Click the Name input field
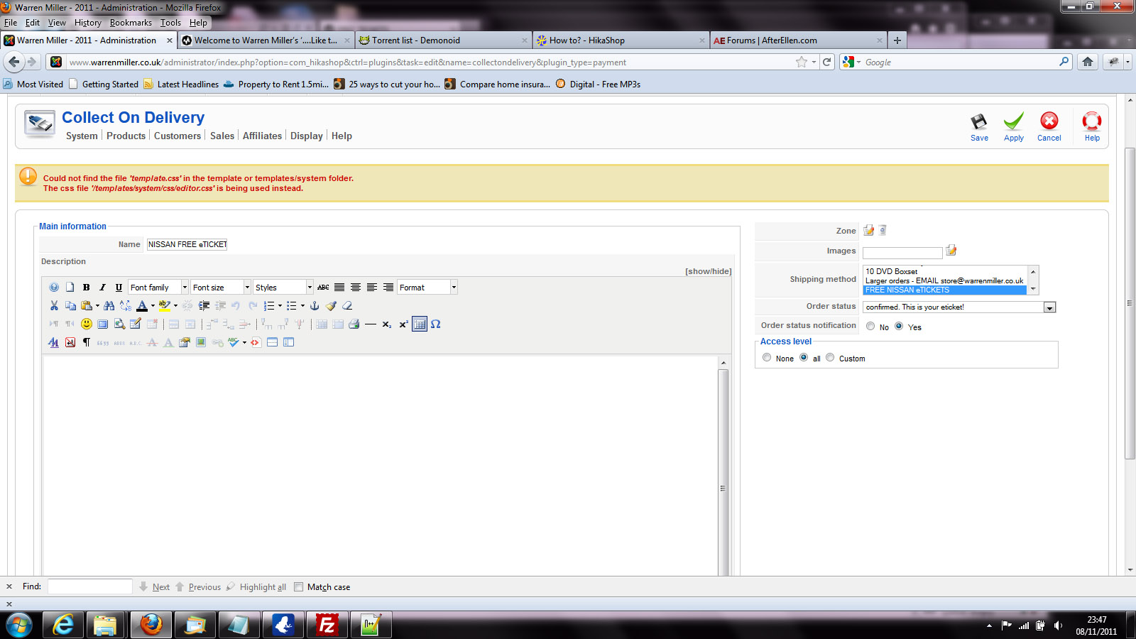This screenshot has height=639, width=1136. pyautogui.click(x=187, y=244)
